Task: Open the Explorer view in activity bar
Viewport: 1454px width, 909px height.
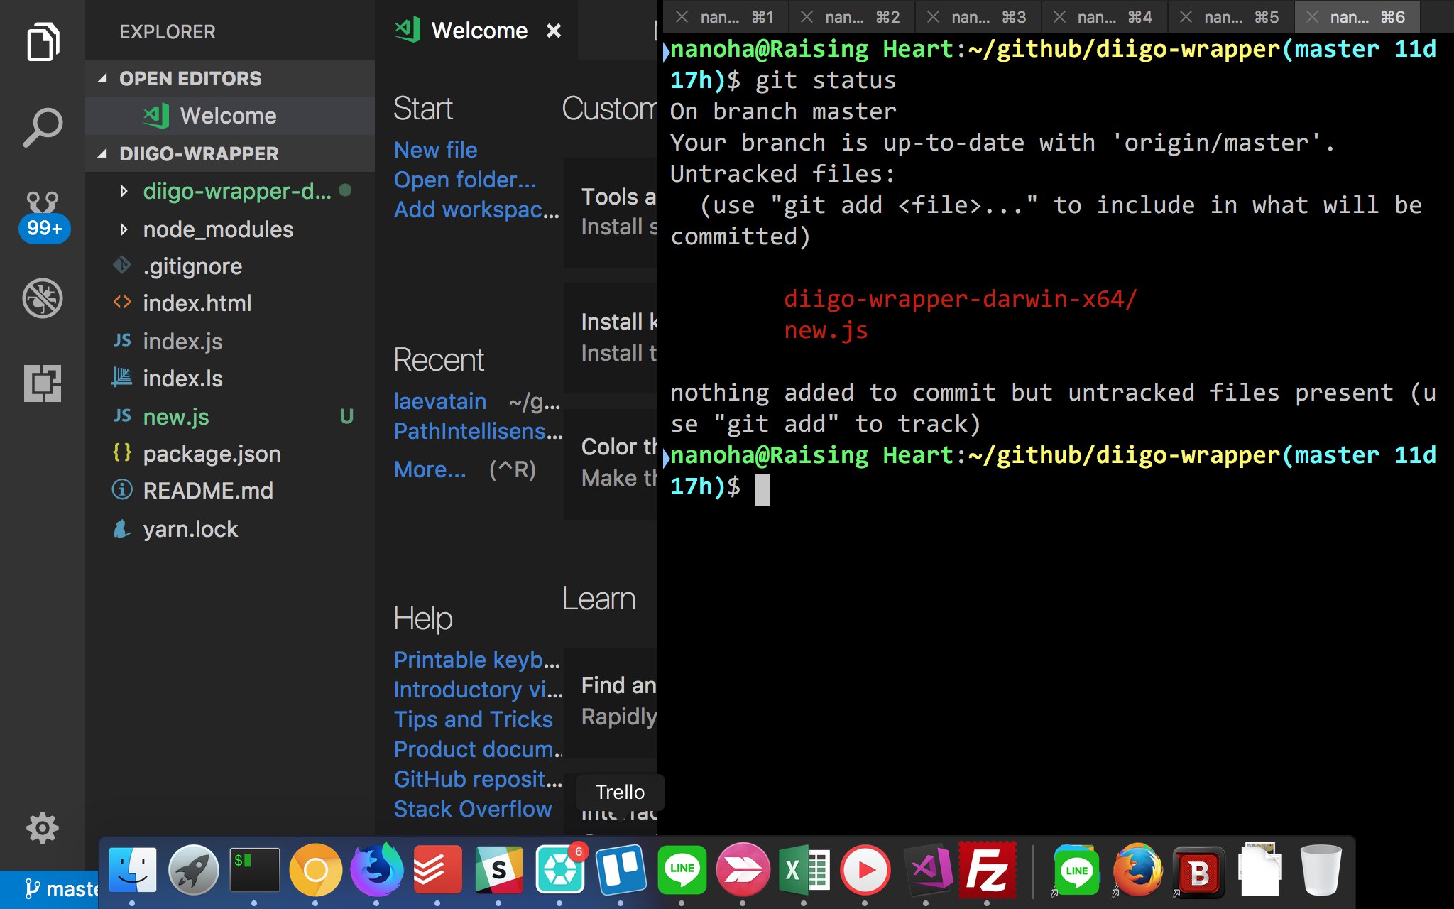Action: [x=43, y=42]
